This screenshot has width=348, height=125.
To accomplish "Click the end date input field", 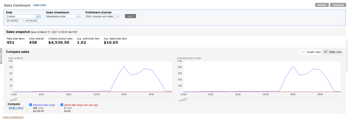I will tap(33, 21).
